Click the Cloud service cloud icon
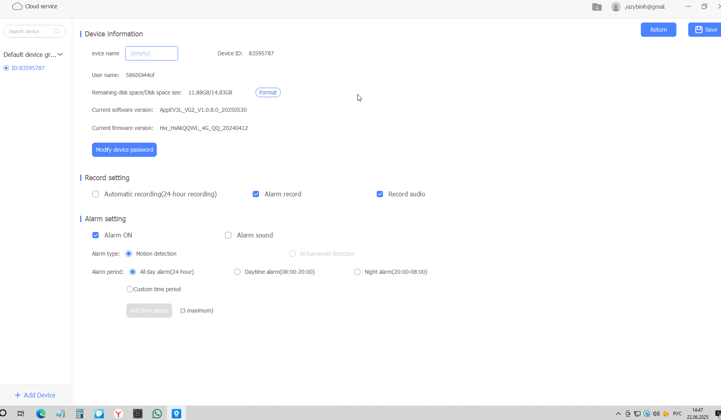This screenshot has height=420, width=721. [x=17, y=6]
